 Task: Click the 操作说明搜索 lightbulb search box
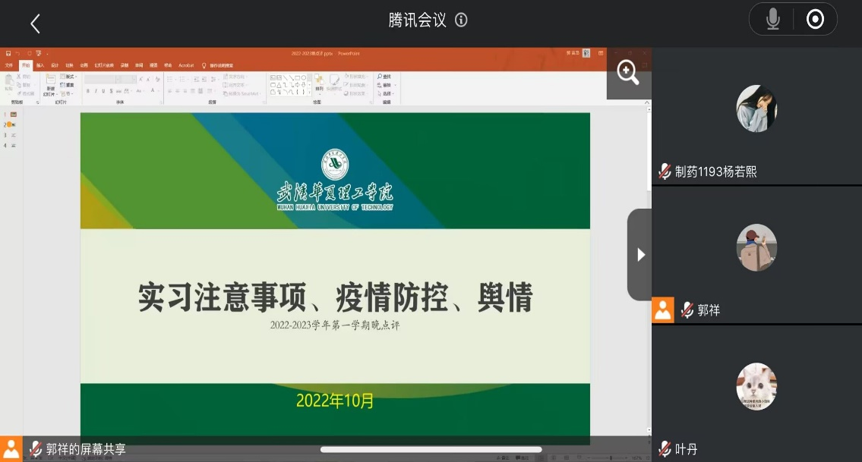point(218,65)
